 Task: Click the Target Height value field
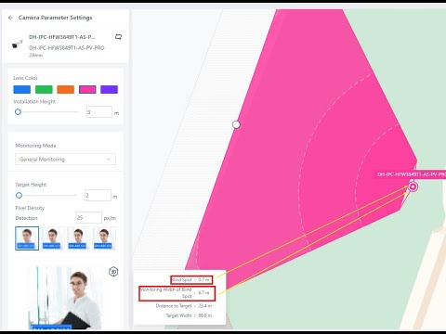coord(98,196)
